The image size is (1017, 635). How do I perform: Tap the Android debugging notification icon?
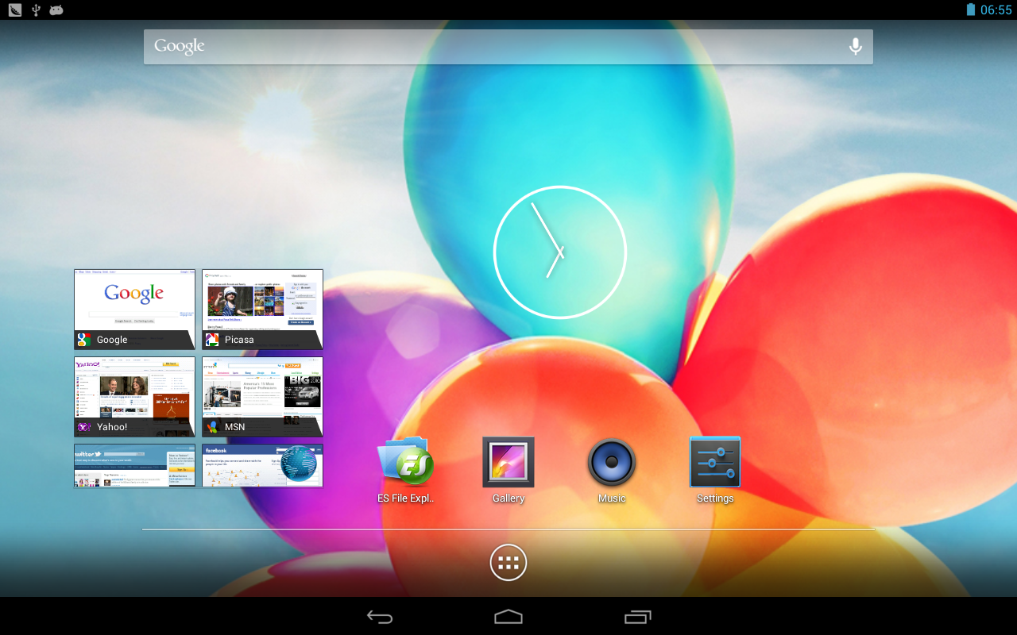pyautogui.click(x=56, y=10)
